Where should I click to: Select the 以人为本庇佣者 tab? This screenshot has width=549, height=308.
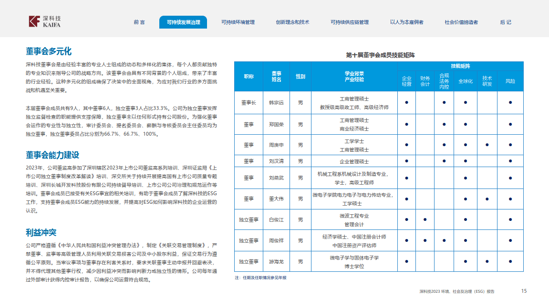(x=406, y=22)
